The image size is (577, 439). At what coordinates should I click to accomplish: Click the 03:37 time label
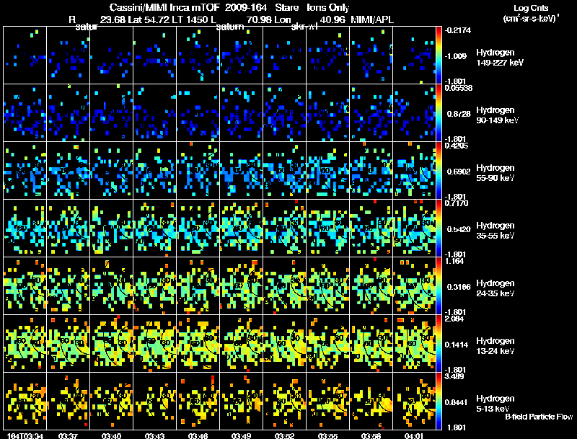coord(68,436)
